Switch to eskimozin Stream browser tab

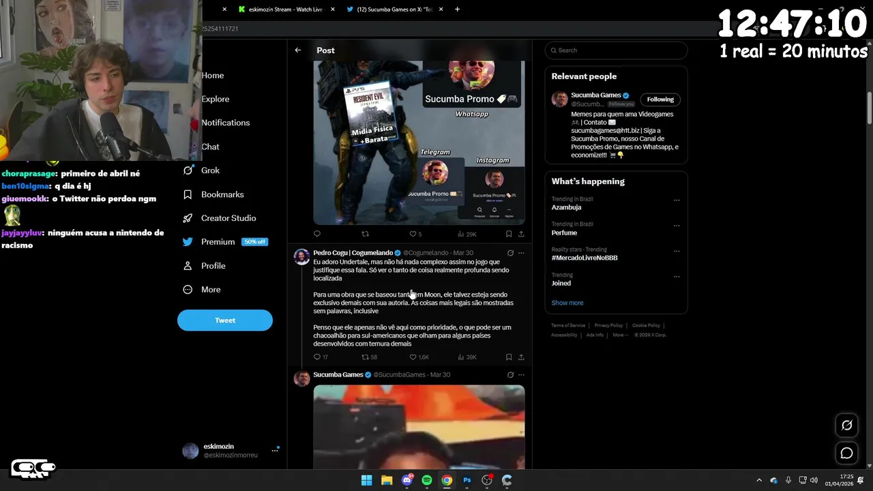[x=286, y=10]
